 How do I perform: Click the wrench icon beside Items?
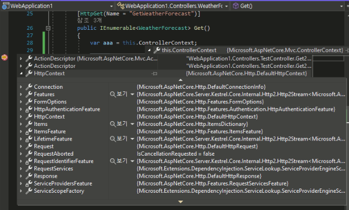pos(29,124)
